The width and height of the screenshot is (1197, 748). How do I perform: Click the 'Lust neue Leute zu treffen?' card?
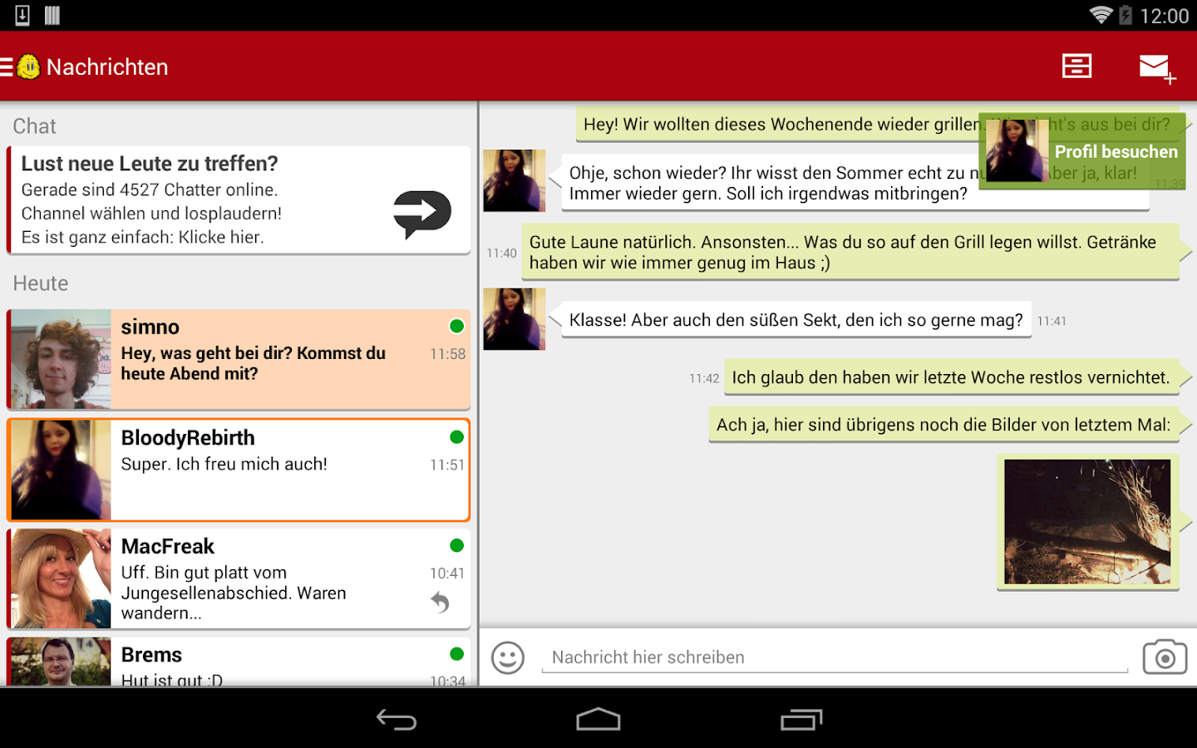(x=239, y=200)
